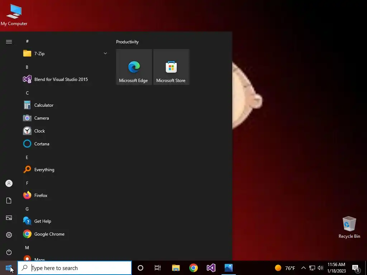Open the user account icon
Image resolution: width=367 pixels, height=275 pixels.
(9, 183)
